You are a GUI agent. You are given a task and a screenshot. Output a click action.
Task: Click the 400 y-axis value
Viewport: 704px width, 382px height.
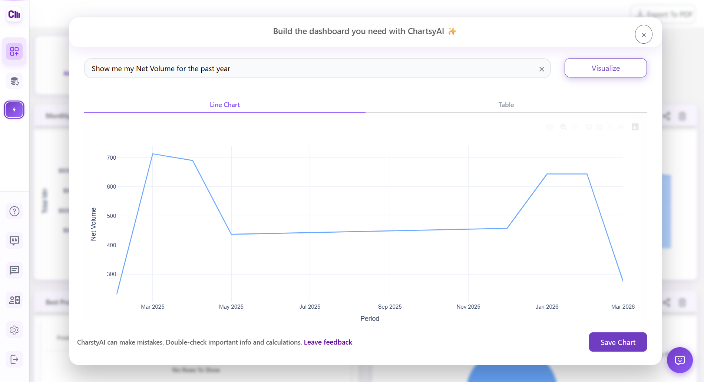[111, 245]
